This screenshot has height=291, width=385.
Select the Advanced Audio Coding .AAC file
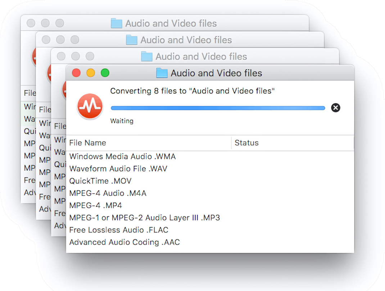click(x=124, y=242)
